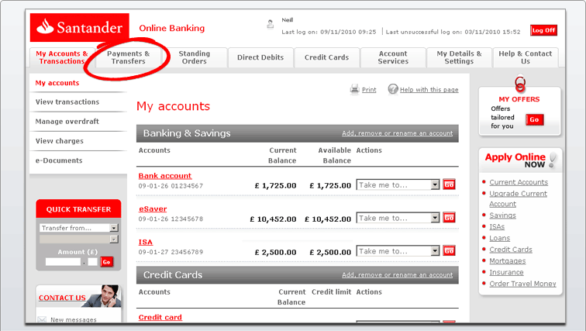Open the Upgrade Current Account link
The height and width of the screenshot is (331, 586).
click(518, 198)
